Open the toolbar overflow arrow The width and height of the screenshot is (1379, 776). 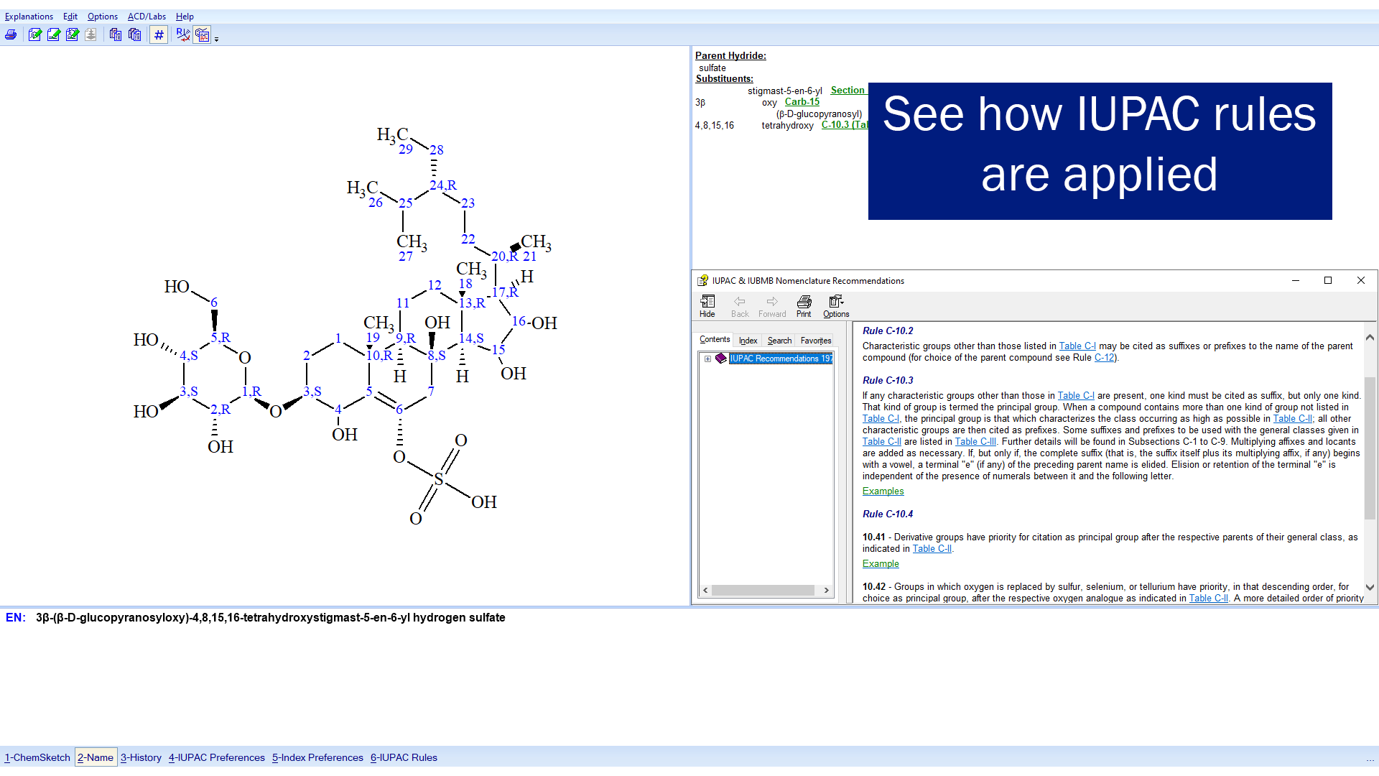tap(216, 39)
